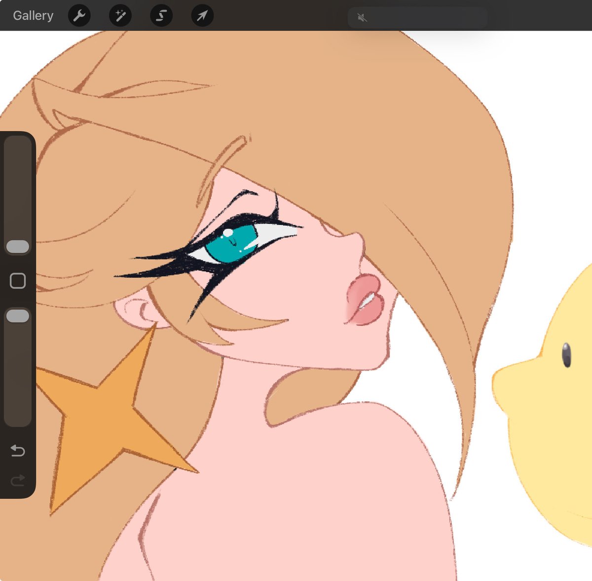Activate the Transform arrow tool
592x581 pixels.
[x=202, y=16]
